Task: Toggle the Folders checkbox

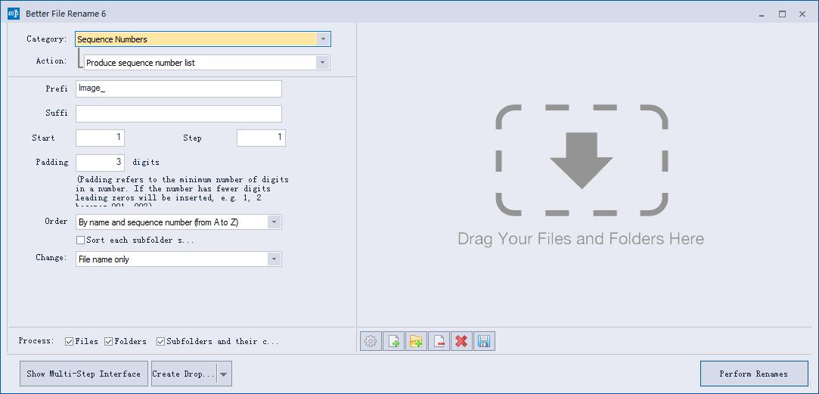Action: (x=109, y=342)
